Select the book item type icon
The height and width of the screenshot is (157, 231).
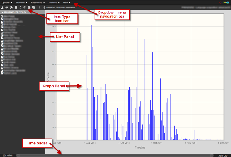click(16, 8)
